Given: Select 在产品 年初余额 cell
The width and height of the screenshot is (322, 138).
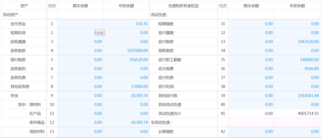Looking at the screenshot, I should pos(126,114).
